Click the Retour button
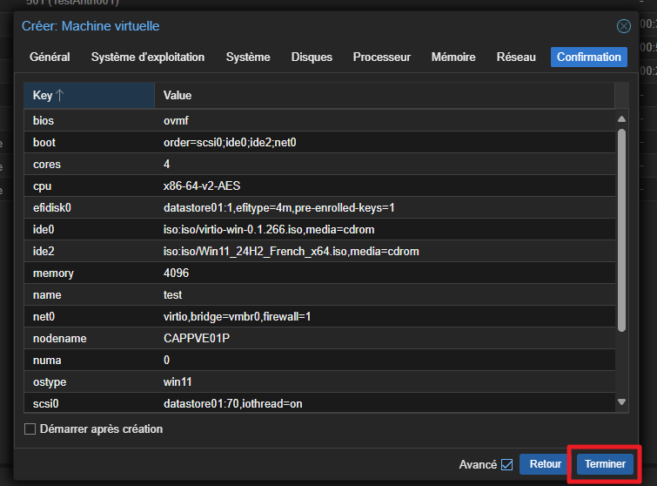 click(x=545, y=464)
